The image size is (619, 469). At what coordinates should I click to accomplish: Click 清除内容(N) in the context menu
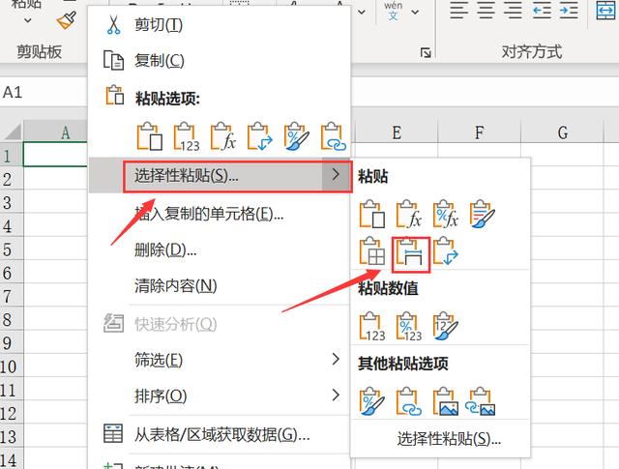(176, 285)
